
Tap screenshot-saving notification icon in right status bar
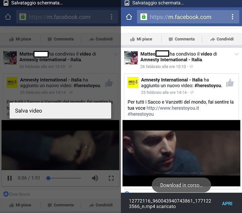(127, 3)
